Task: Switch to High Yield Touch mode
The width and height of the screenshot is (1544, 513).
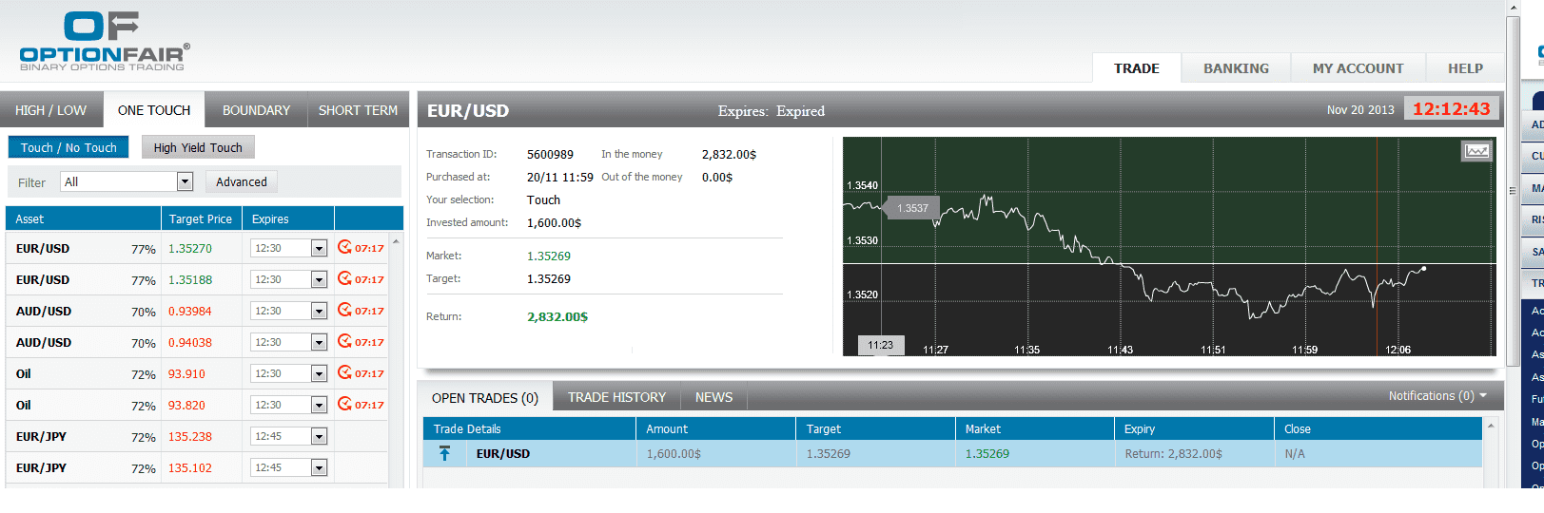Action: 198,147
